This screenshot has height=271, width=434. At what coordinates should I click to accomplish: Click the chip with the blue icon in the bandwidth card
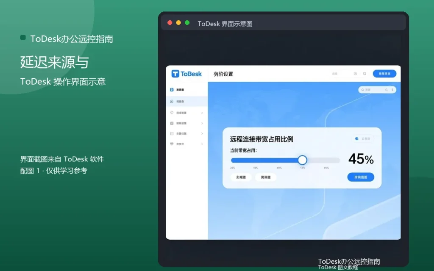[x=363, y=138]
